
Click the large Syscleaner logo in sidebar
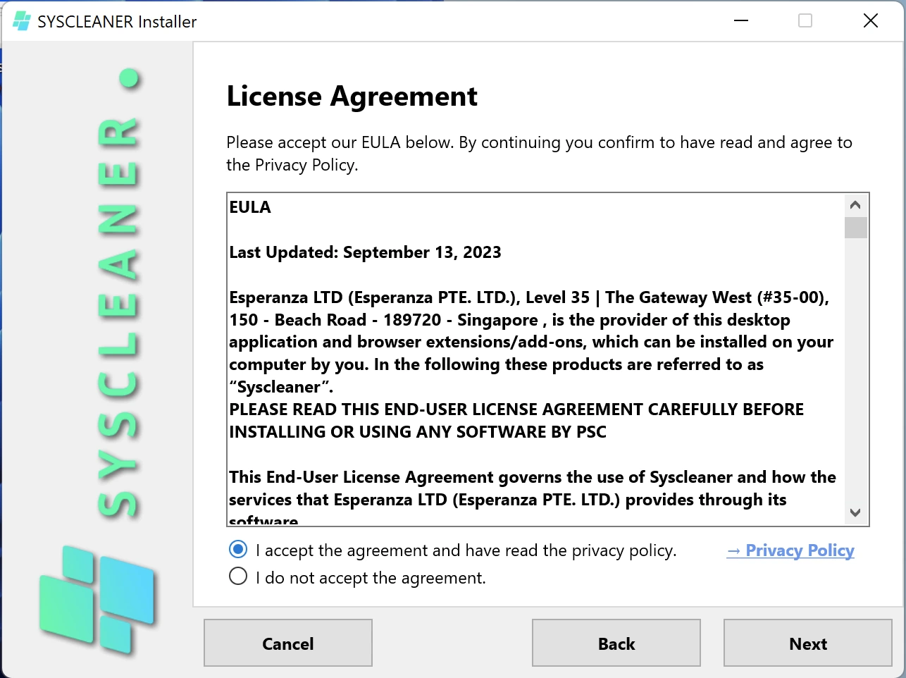click(x=97, y=600)
